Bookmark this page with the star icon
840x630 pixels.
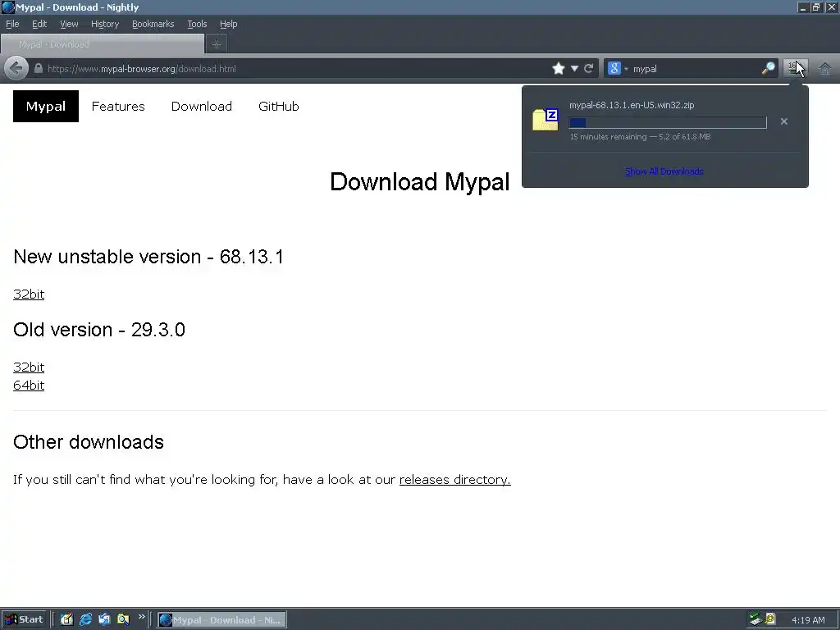[x=558, y=69]
